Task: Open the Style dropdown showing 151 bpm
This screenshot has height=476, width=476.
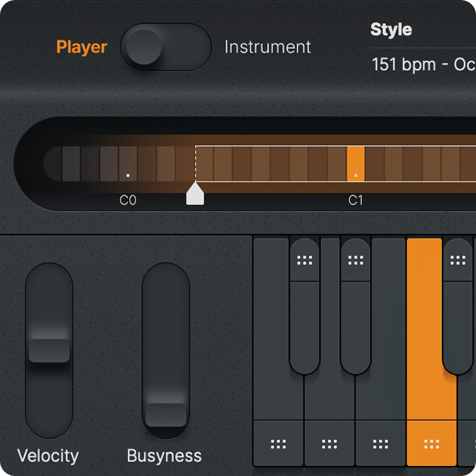Action: 423,64
